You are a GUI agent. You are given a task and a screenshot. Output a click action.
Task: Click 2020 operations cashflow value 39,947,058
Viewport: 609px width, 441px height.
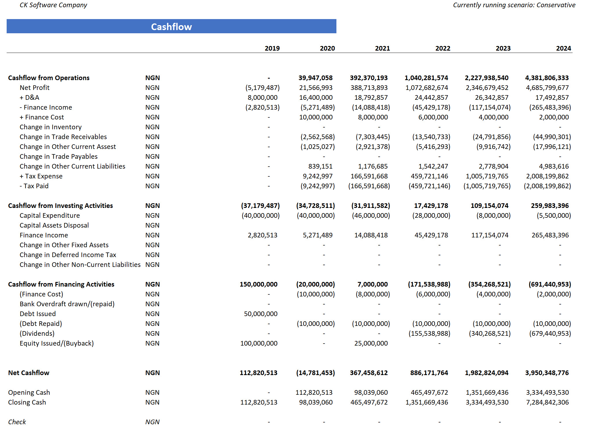pyautogui.click(x=315, y=78)
